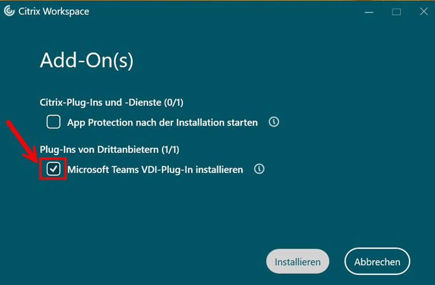
Task: Click the Citrix Workspace window title text
Action: pyautogui.click(x=54, y=12)
